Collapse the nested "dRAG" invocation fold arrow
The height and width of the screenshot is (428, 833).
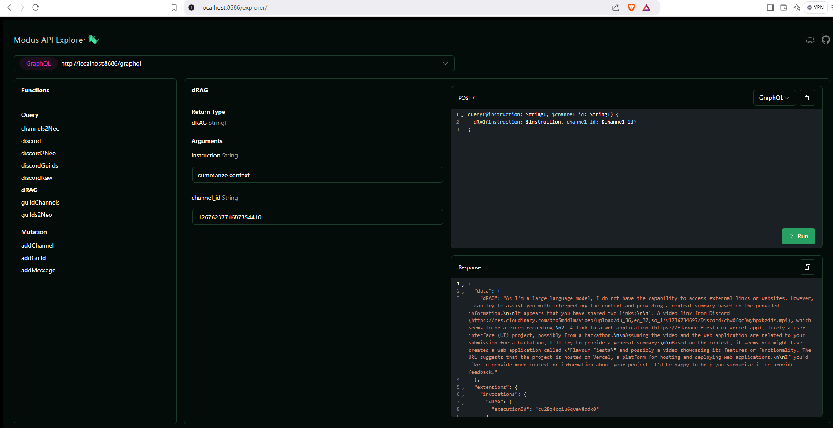pyautogui.click(x=462, y=403)
